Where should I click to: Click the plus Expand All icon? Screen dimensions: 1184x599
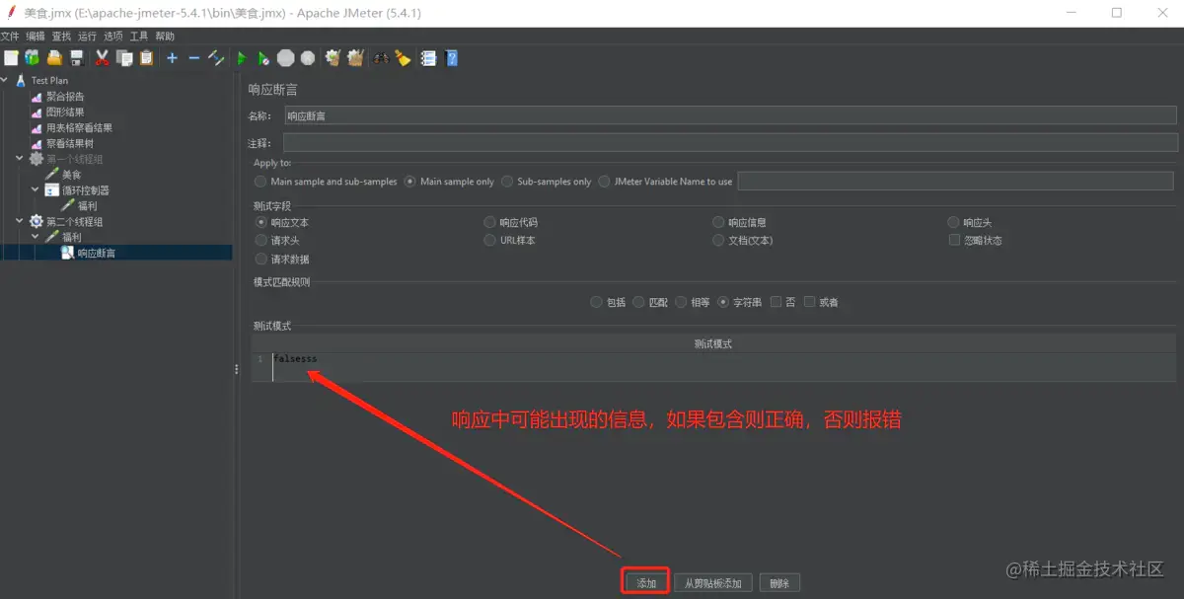click(172, 58)
